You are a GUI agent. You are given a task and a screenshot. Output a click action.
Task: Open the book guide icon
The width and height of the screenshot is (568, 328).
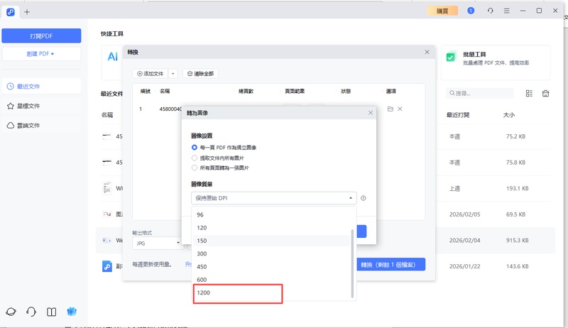pyautogui.click(x=51, y=312)
